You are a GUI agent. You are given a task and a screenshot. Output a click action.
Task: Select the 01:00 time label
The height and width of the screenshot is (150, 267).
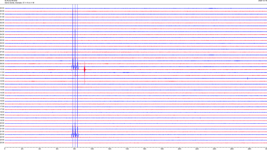(2, 14)
